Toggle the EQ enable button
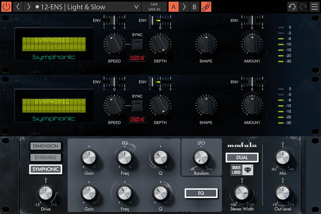 pos(201,193)
